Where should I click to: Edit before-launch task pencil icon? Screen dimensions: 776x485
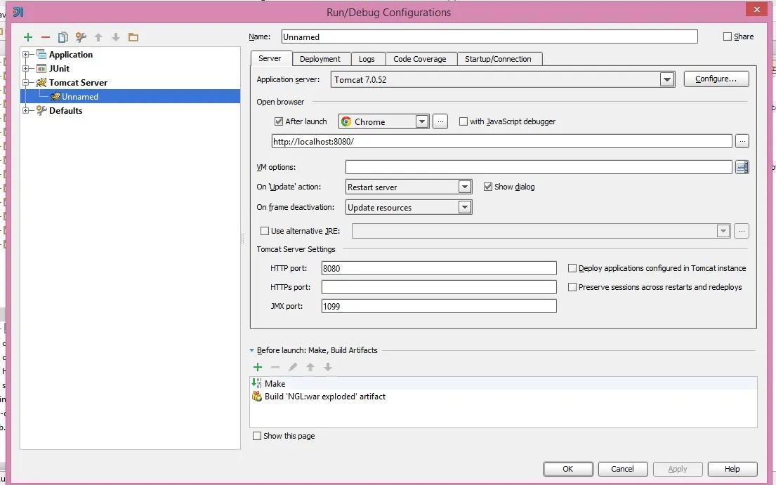293,367
